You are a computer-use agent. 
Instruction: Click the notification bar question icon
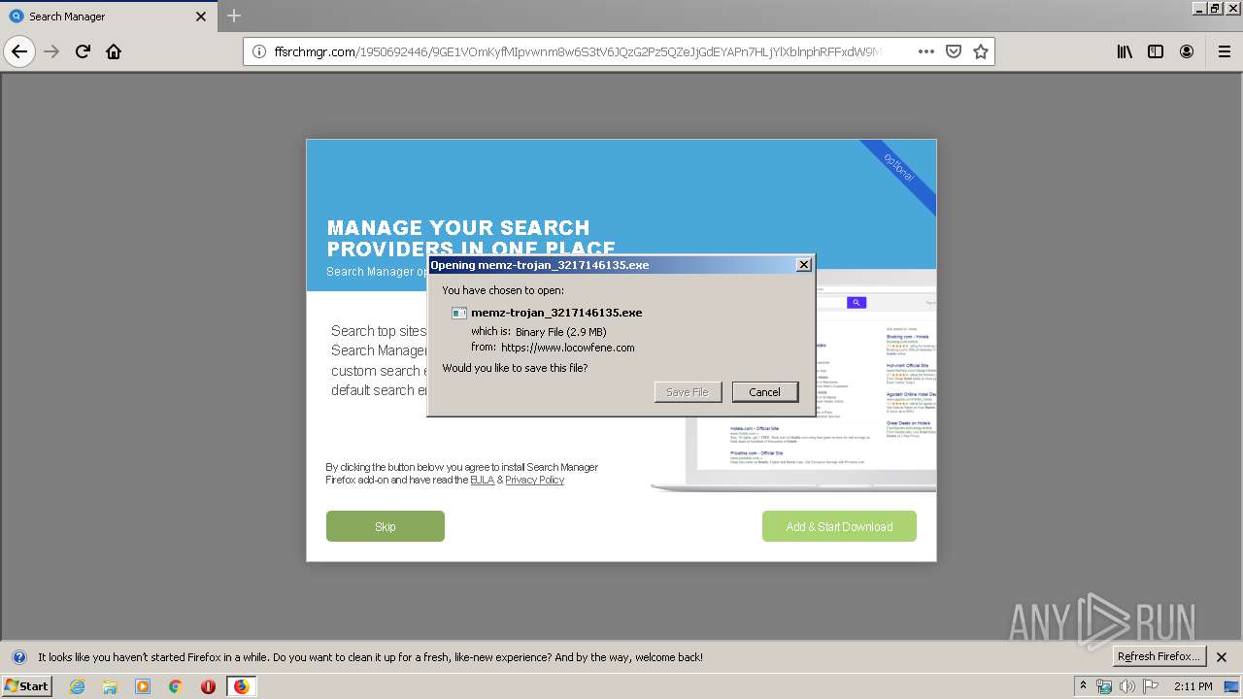[x=18, y=657]
